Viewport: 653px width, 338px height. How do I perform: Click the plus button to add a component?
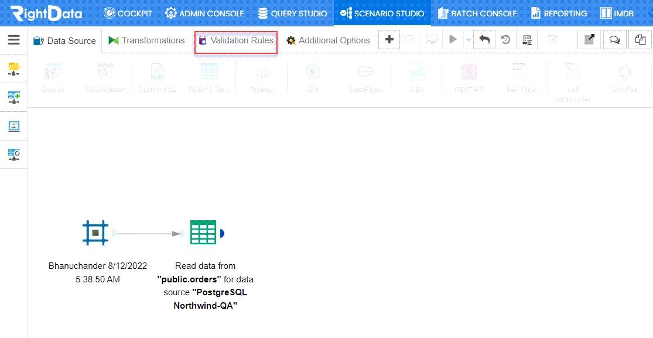[x=389, y=39]
